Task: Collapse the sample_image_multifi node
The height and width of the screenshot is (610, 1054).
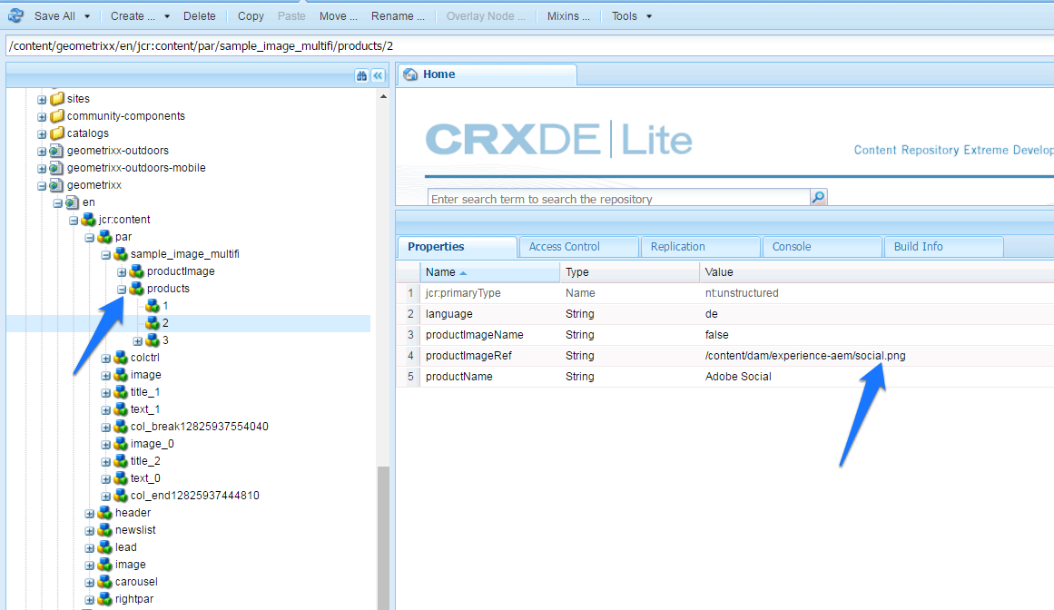Action: 104,253
